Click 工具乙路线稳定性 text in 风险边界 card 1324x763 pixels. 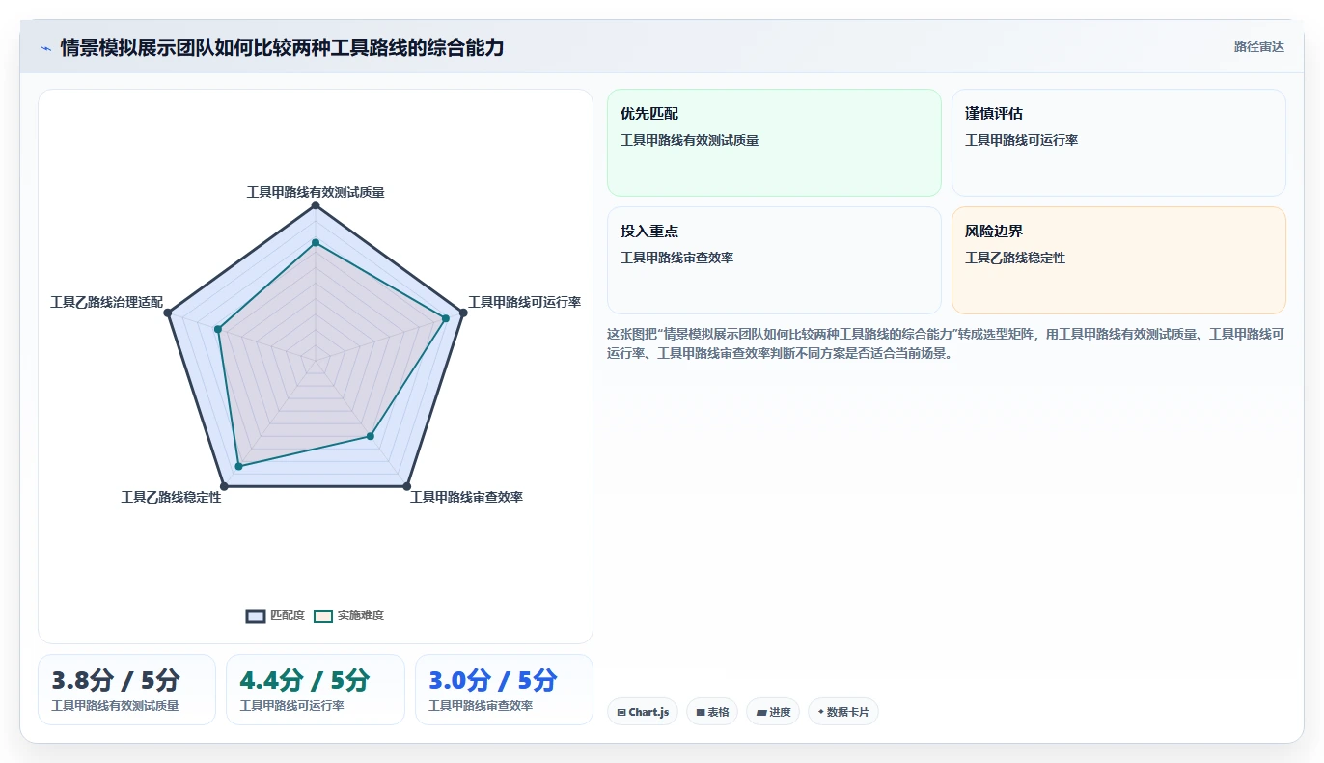(x=1015, y=258)
